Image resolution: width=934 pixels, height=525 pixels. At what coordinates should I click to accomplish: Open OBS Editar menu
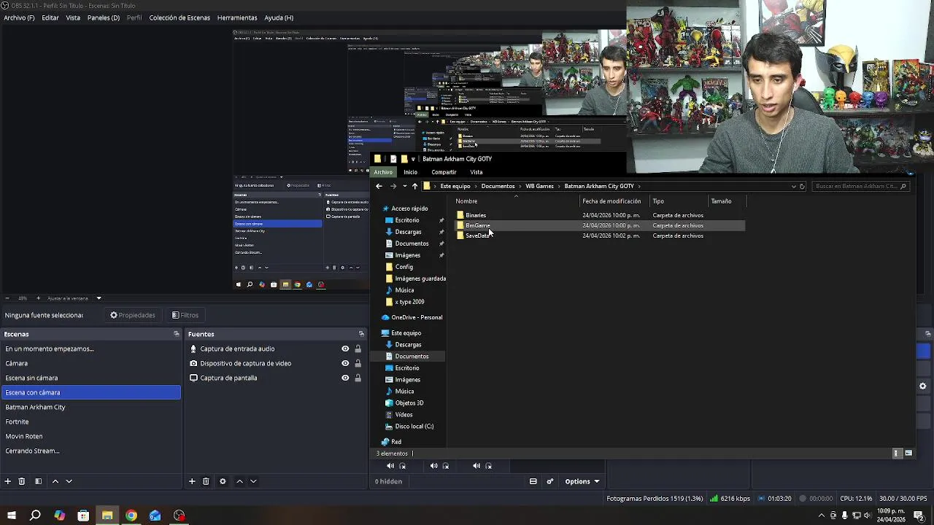click(50, 17)
